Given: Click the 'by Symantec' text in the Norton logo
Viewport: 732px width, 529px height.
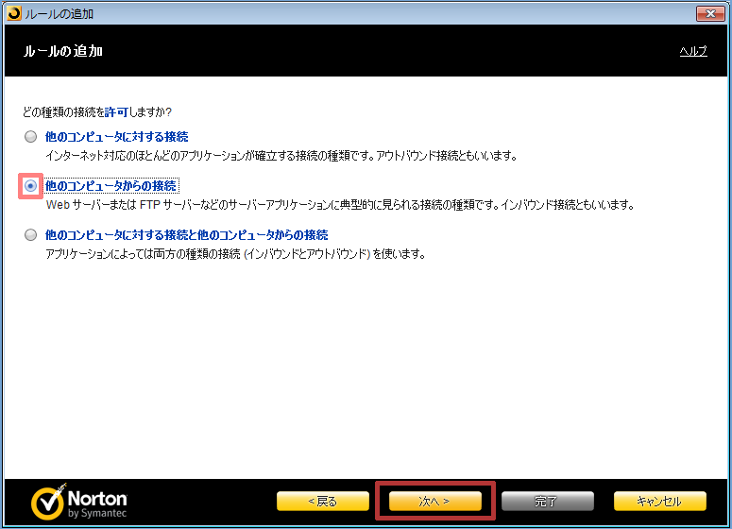Looking at the screenshot, I should 97,513.
